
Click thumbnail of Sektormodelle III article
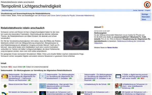tap(80, 76)
